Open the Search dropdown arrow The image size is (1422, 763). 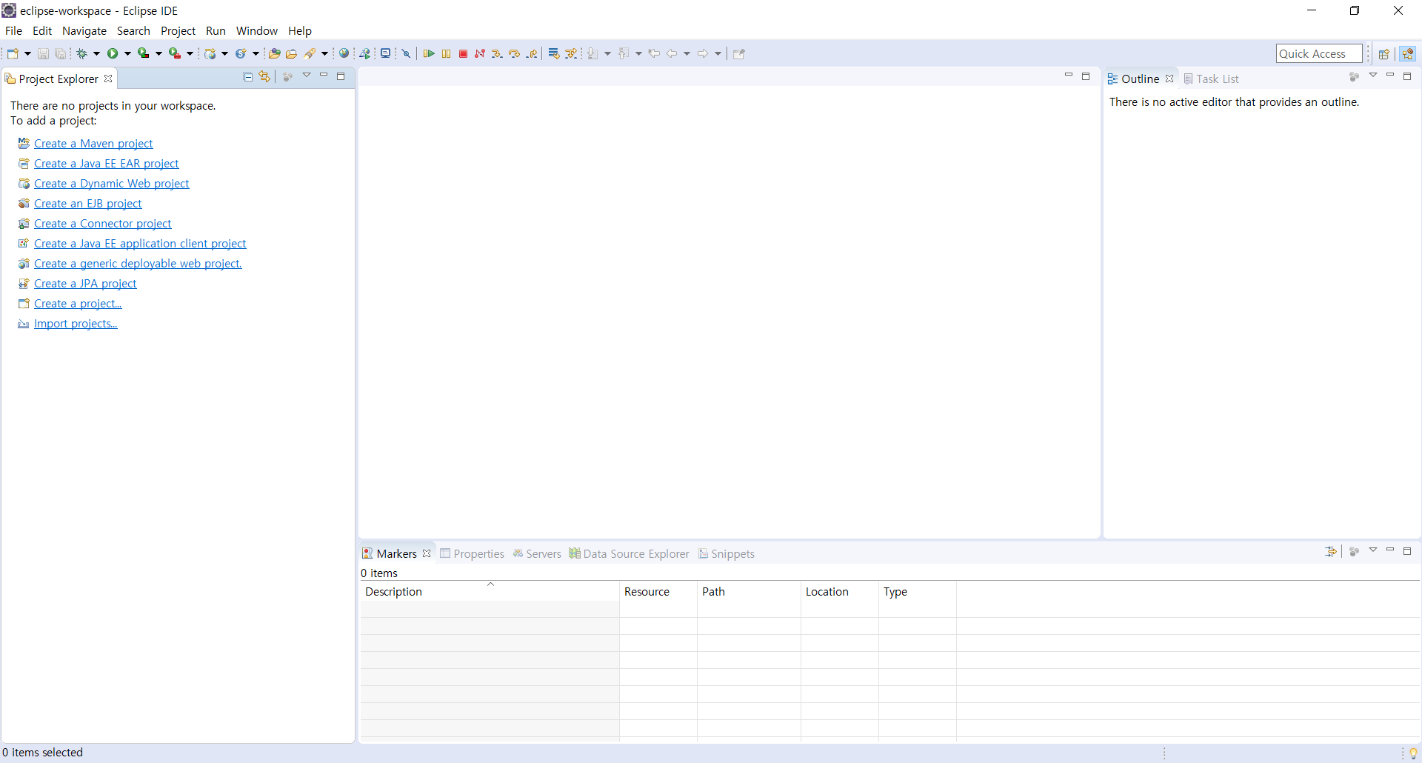(324, 53)
